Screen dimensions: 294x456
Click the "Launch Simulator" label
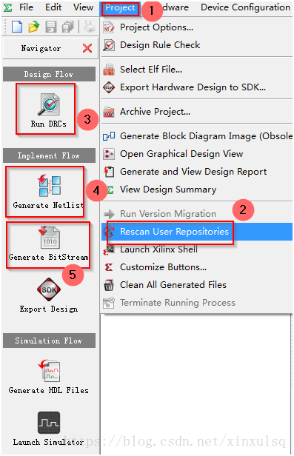[x=49, y=442]
